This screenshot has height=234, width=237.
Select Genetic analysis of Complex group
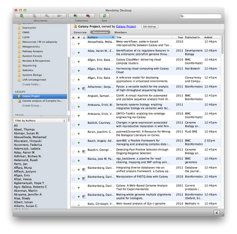40,101
